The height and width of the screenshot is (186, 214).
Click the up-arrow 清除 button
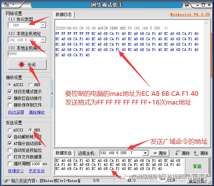(201, 153)
